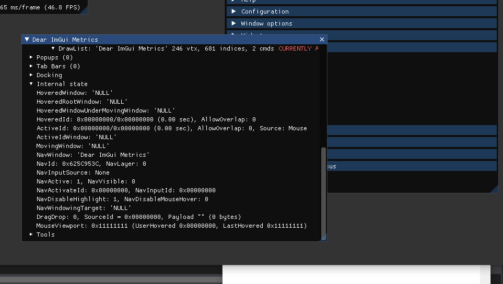The height and width of the screenshot is (284, 503).
Task: Collapse the Internal state node
Action: (x=31, y=84)
